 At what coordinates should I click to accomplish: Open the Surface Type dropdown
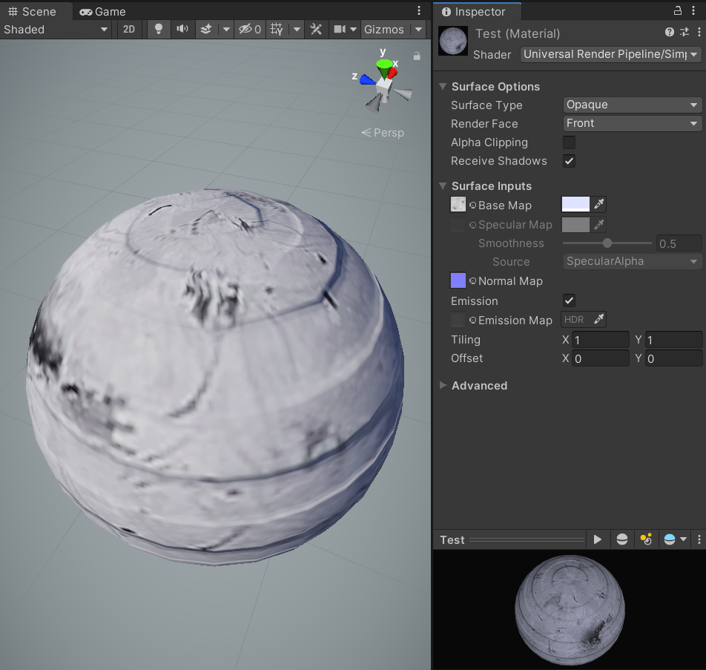632,105
